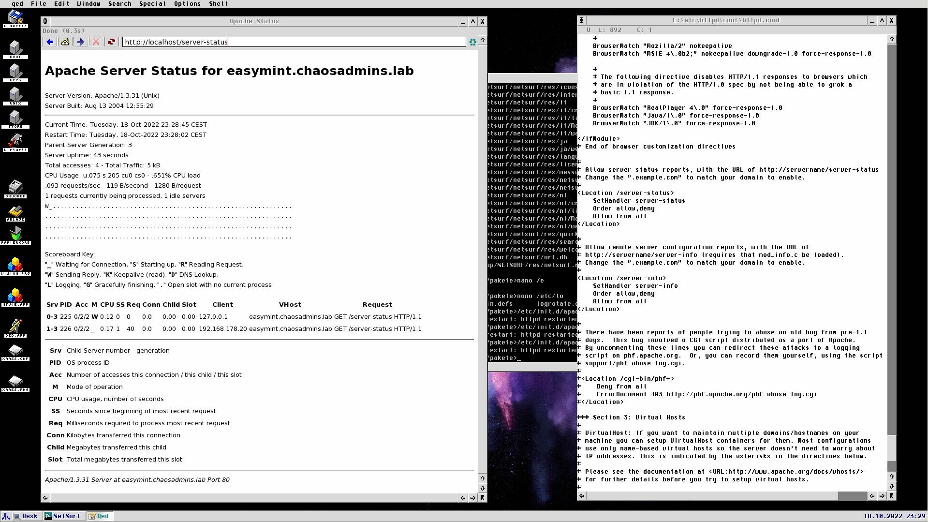Open the Options menu
The height and width of the screenshot is (522, 928).
click(187, 4)
